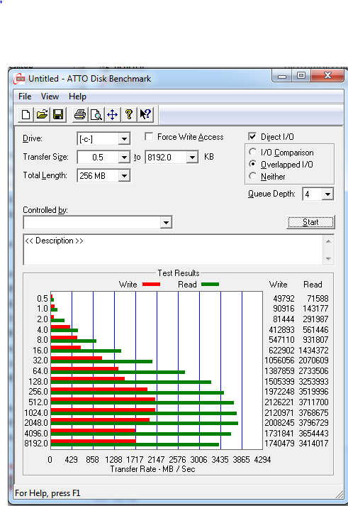The image size is (348, 506).
Task: Open the File menu
Action: coord(25,97)
